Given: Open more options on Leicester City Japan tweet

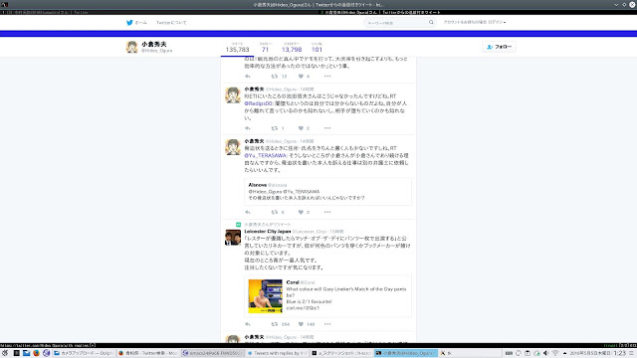Looking at the screenshot, I should (327, 324).
